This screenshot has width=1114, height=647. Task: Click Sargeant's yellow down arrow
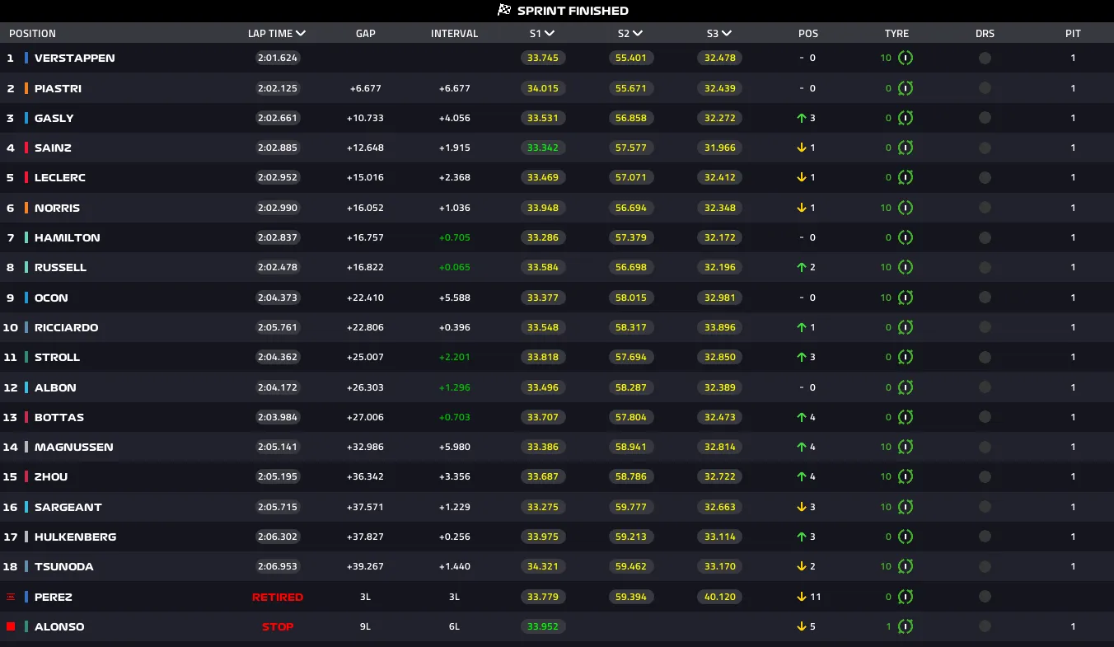[x=801, y=507]
